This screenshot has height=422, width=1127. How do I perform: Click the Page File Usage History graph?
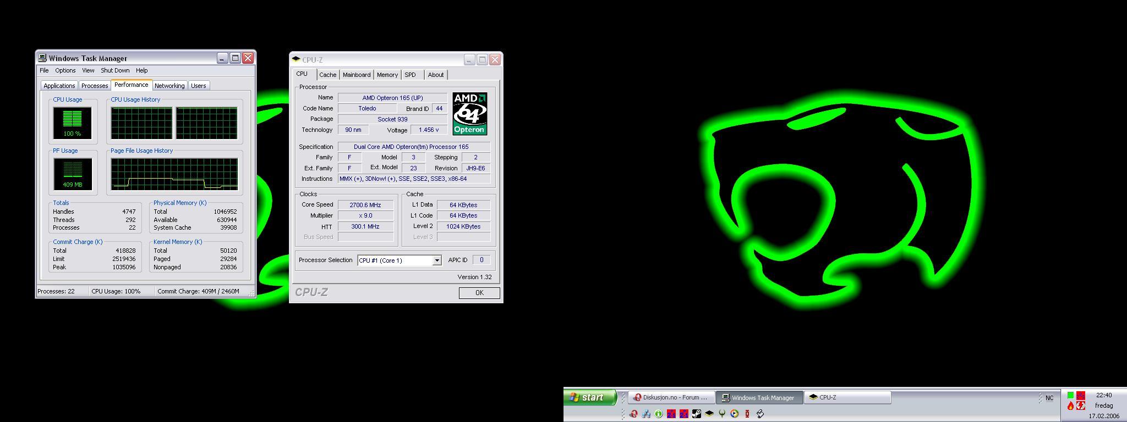click(x=174, y=174)
